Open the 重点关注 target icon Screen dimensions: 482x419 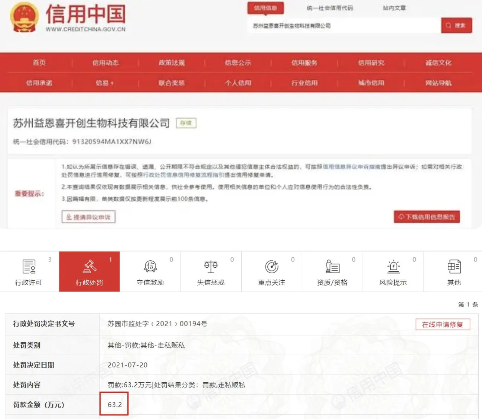point(272,266)
